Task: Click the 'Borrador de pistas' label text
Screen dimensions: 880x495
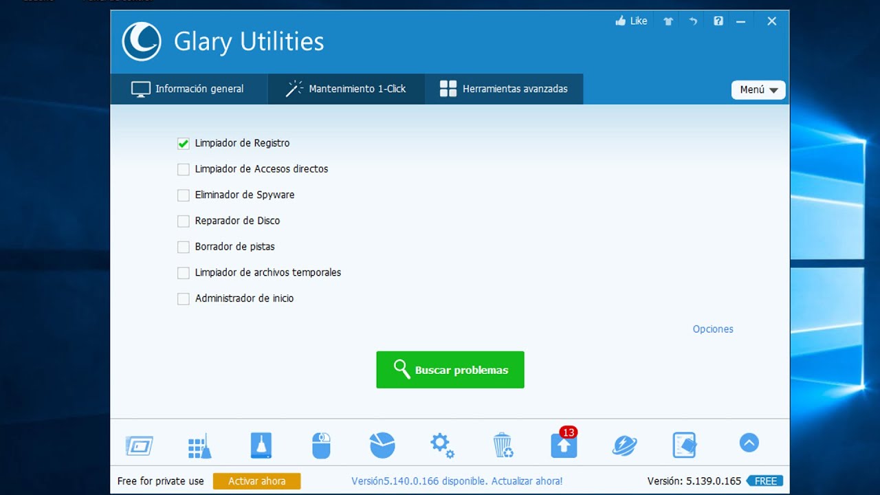Action: pyautogui.click(x=234, y=247)
